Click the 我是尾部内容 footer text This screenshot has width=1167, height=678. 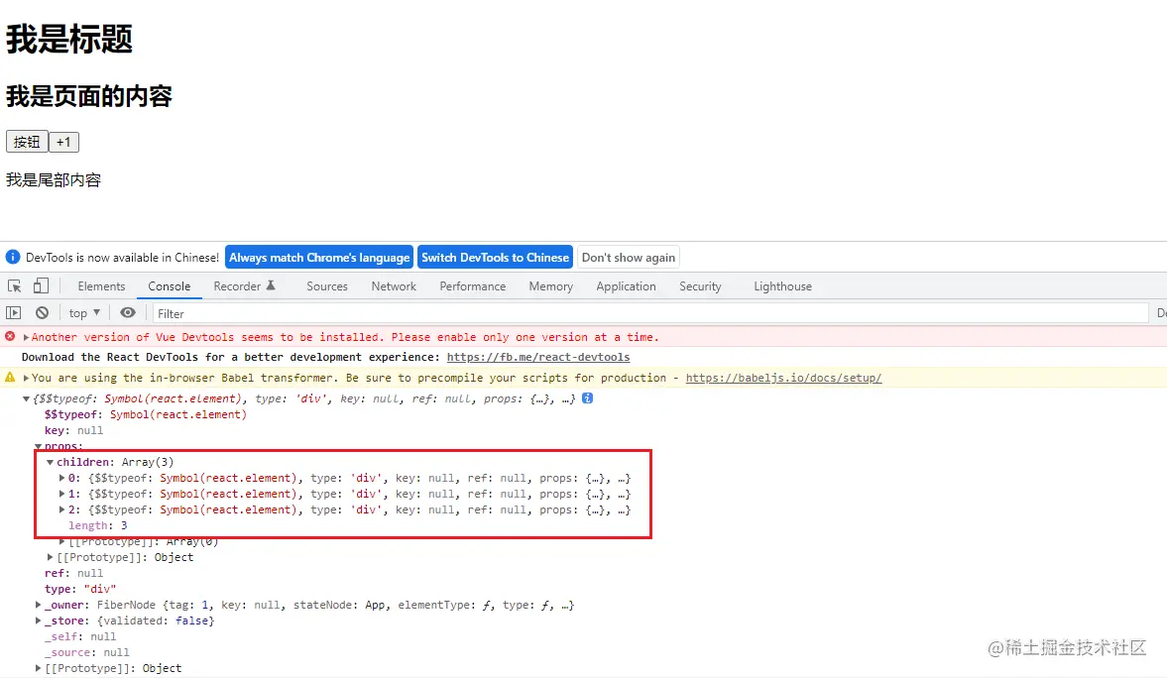point(54,180)
